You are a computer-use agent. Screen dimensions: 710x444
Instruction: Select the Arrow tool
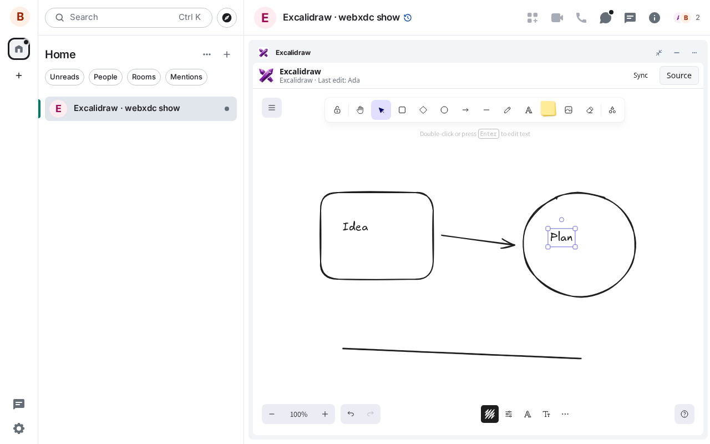pyautogui.click(x=465, y=110)
